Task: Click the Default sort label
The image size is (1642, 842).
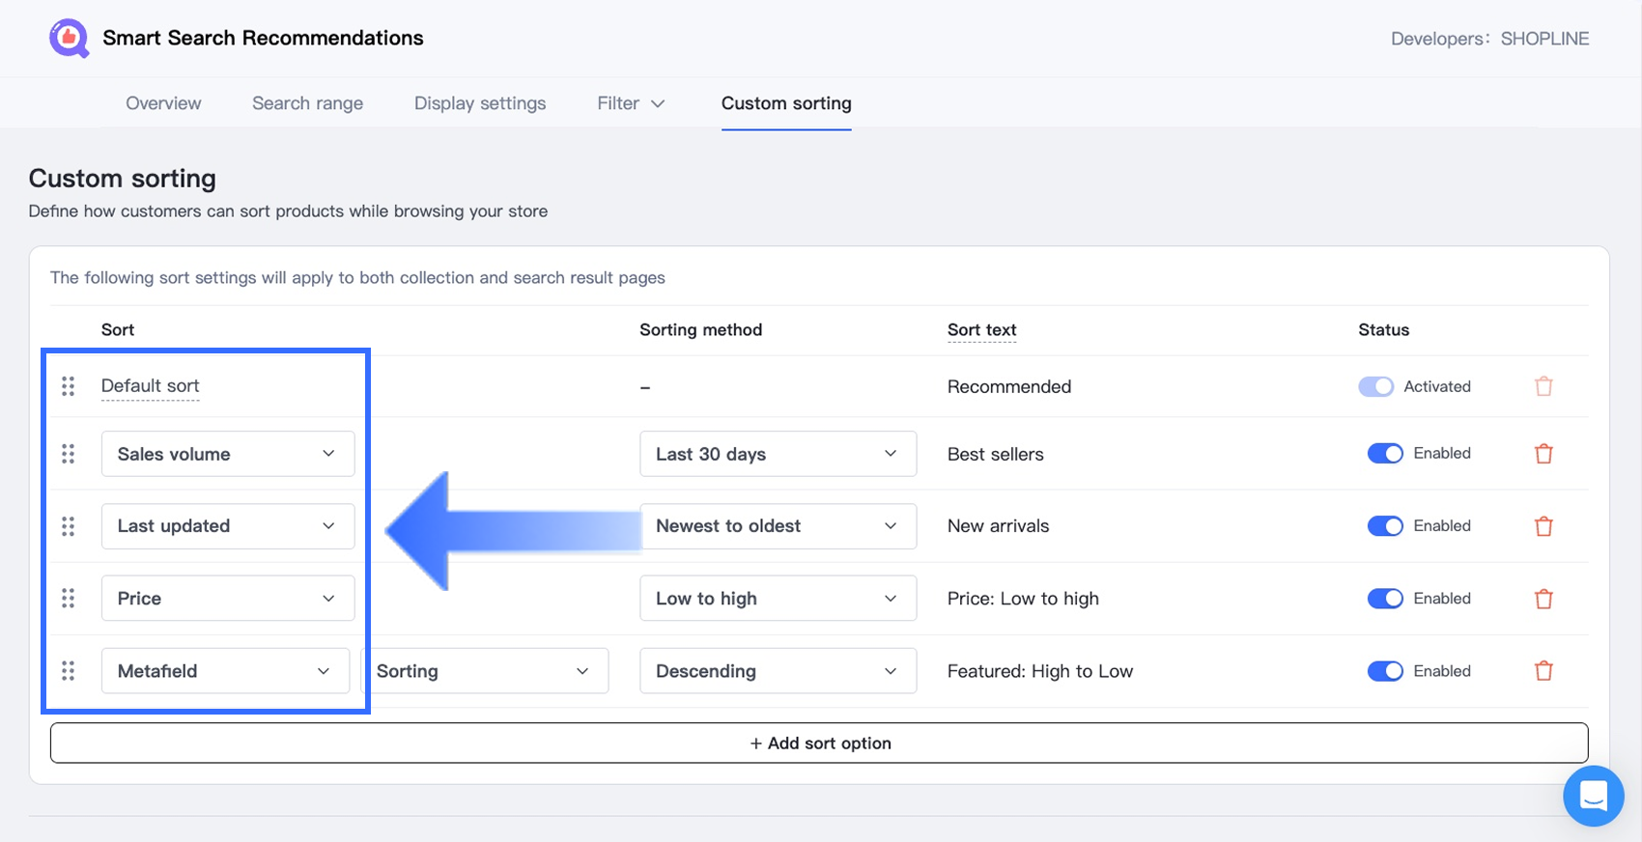Action: 150,386
